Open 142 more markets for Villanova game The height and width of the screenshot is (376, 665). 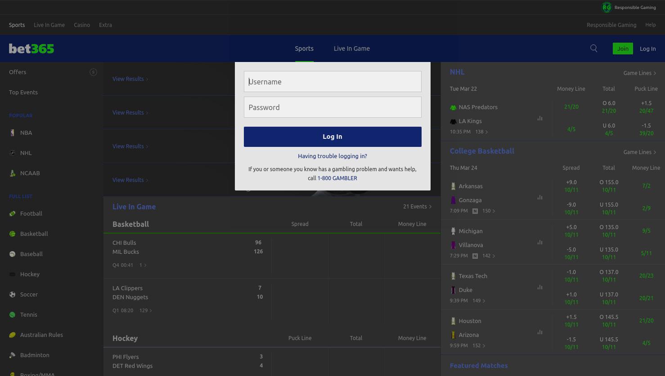pos(489,256)
